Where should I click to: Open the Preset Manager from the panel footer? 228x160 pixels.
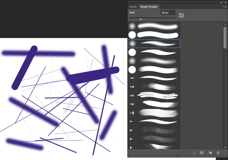click(202, 153)
